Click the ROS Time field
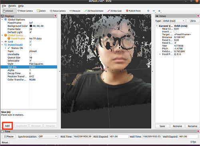This screenshot has width=200, height=146. [x=83, y=136]
